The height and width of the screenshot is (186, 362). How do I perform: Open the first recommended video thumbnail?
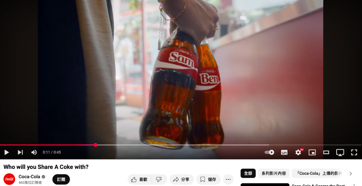point(265,185)
